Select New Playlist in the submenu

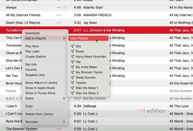[x=88, y=38]
